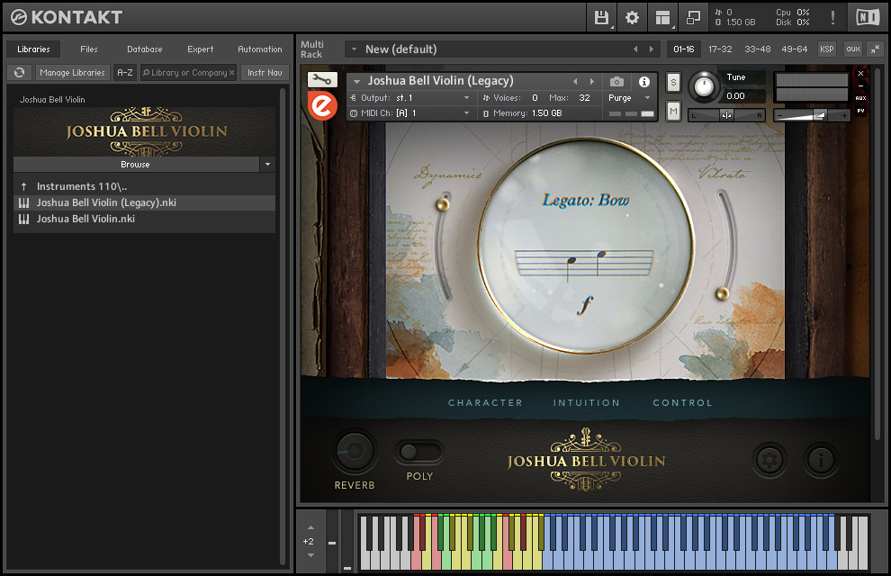Click the Manage Libraries button
891x576 pixels.
pyautogui.click(x=72, y=72)
